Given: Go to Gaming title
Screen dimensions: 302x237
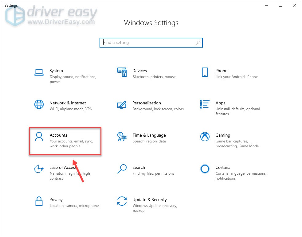Looking at the screenshot, I should (x=223, y=135).
